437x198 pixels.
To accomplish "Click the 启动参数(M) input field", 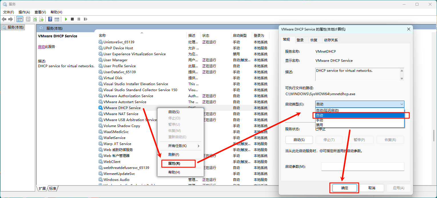I will pos(363,166).
